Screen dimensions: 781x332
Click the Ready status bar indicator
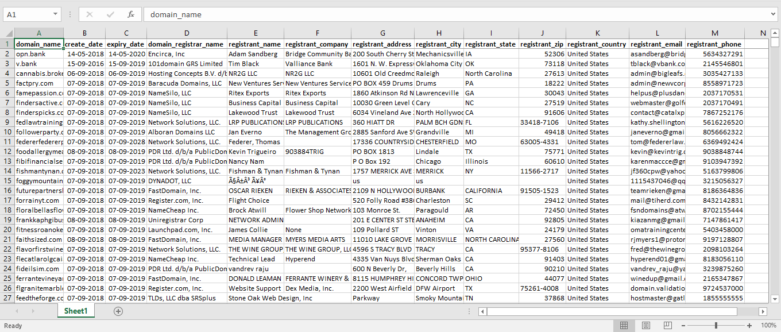13,326
